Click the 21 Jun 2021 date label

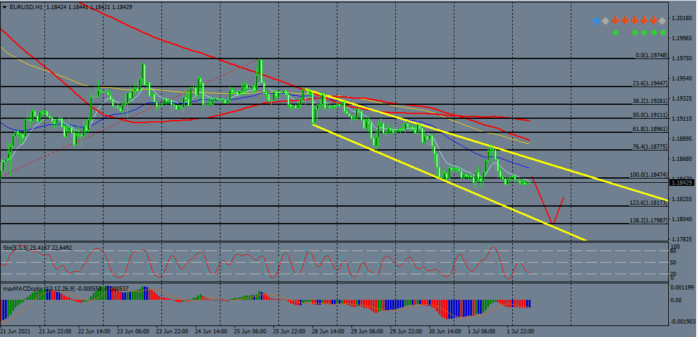(16, 332)
